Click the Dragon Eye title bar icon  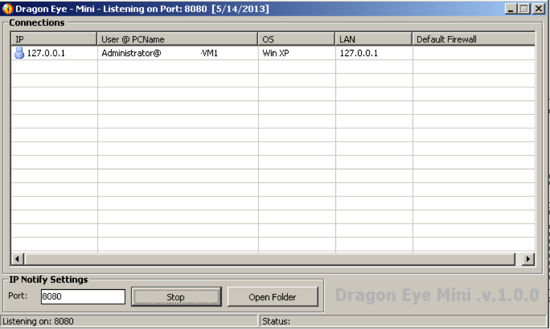coord(7,9)
